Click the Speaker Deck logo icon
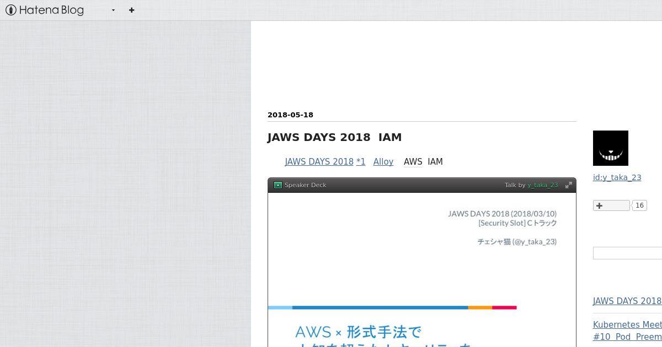This screenshot has width=662, height=347. [278, 185]
